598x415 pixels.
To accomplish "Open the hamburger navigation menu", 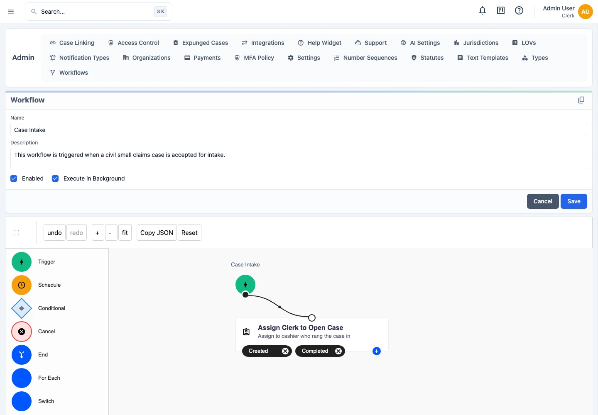I will pyautogui.click(x=11, y=12).
